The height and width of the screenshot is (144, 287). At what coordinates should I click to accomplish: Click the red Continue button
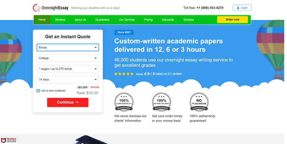click(x=68, y=103)
